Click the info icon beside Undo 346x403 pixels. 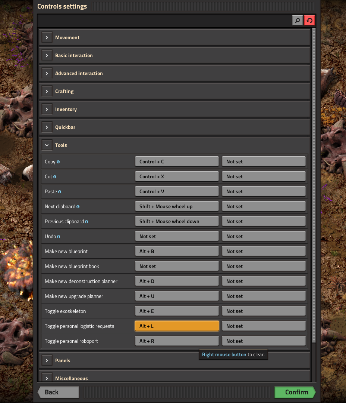coord(59,237)
